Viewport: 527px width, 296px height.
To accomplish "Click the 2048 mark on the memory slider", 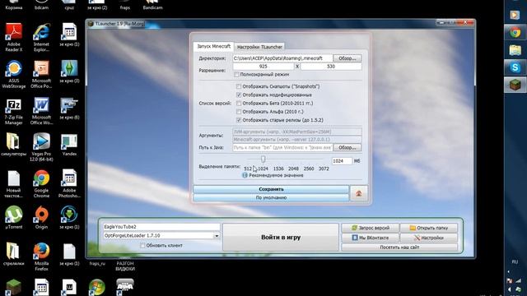I will pyautogui.click(x=293, y=169).
